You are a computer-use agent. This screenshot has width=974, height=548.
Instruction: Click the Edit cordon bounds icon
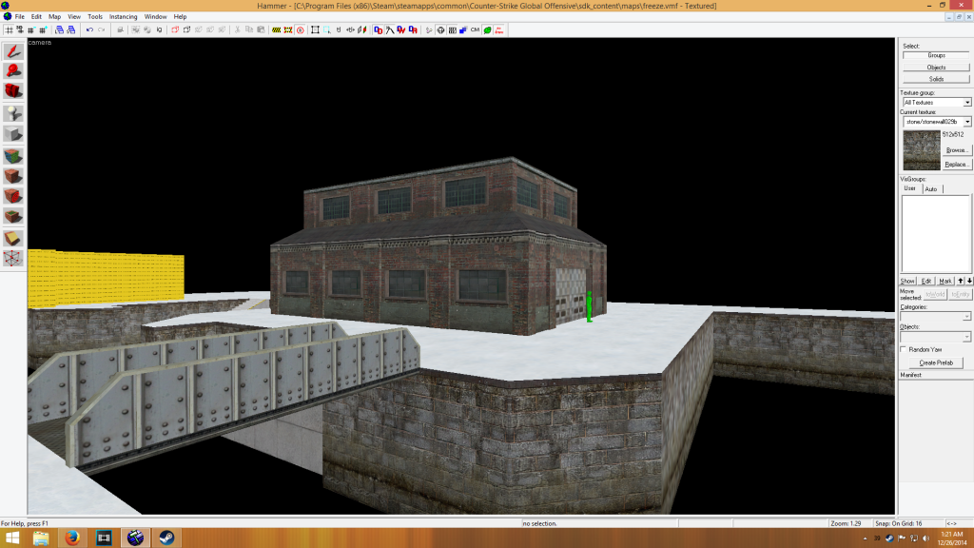(x=288, y=29)
